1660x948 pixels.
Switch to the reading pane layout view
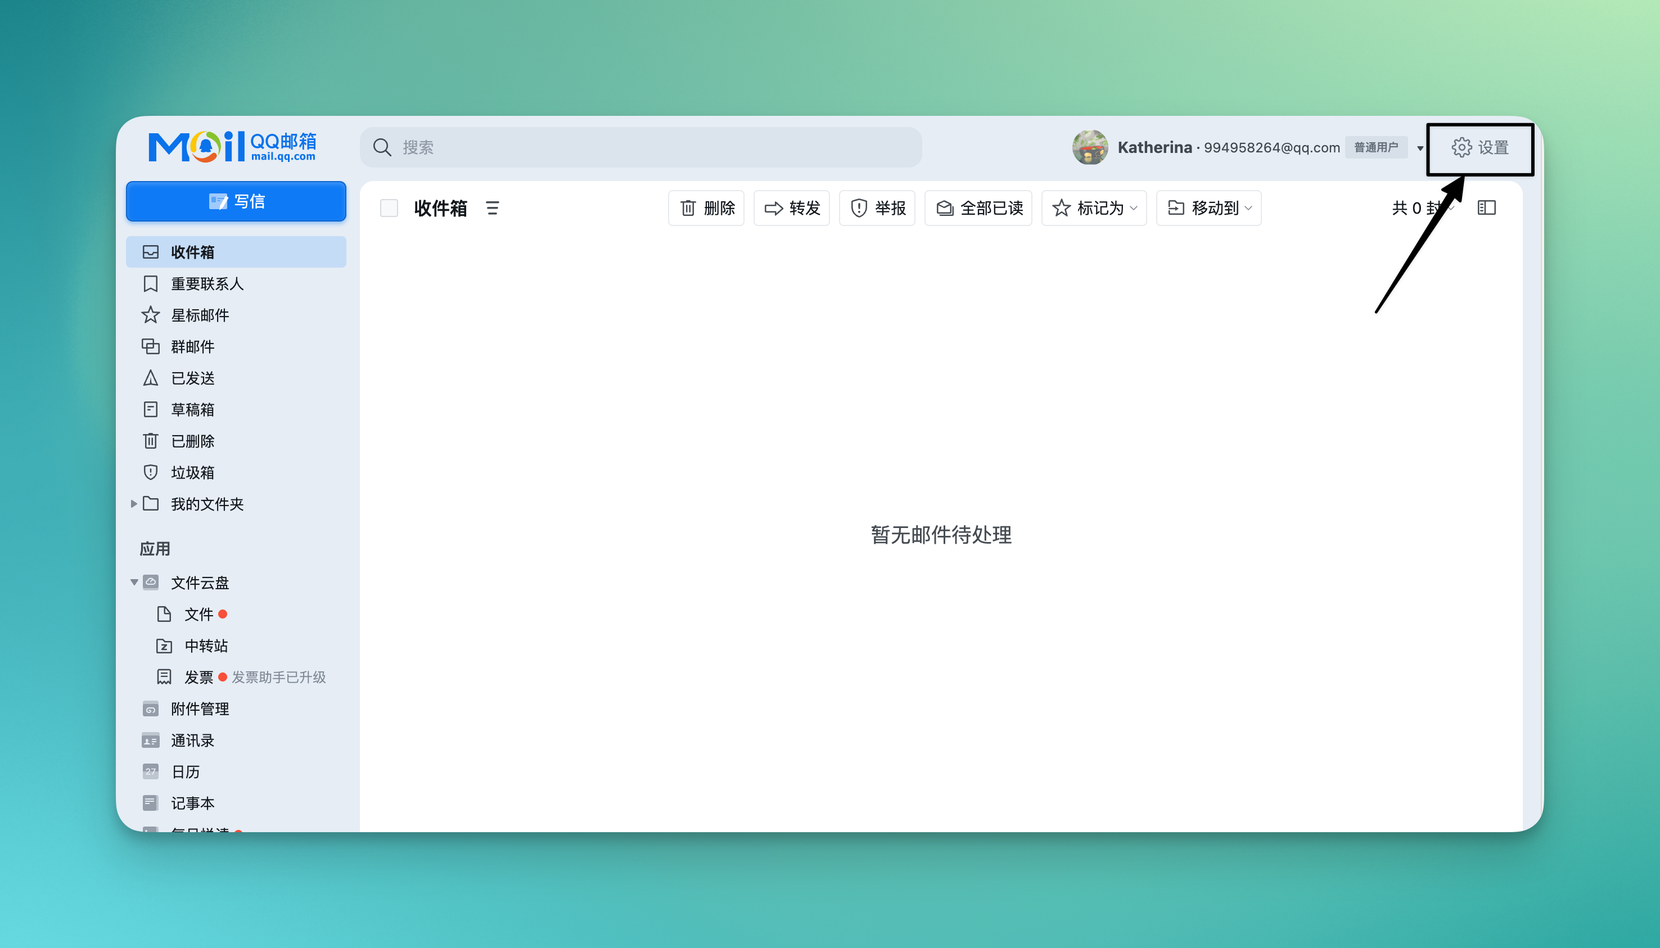(x=1488, y=207)
